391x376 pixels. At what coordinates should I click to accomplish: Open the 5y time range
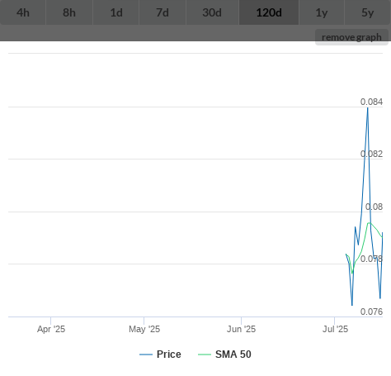(368, 12)
